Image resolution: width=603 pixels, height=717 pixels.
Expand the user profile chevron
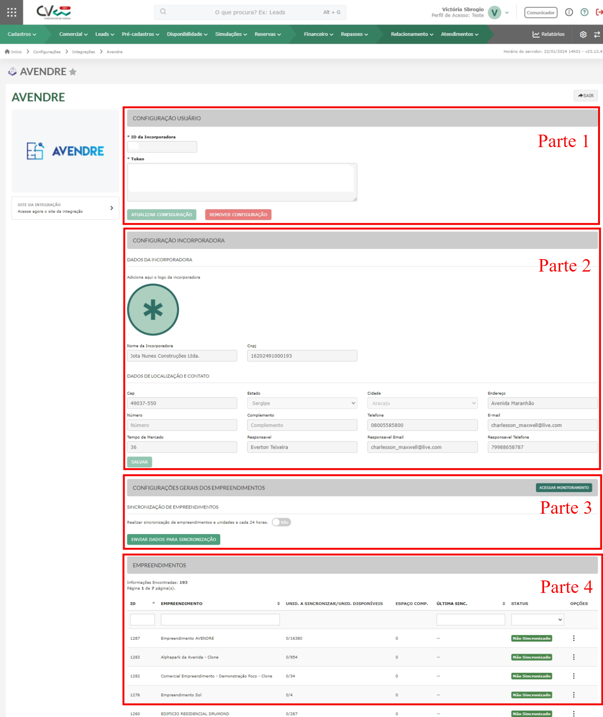click(x=507, y=12)
